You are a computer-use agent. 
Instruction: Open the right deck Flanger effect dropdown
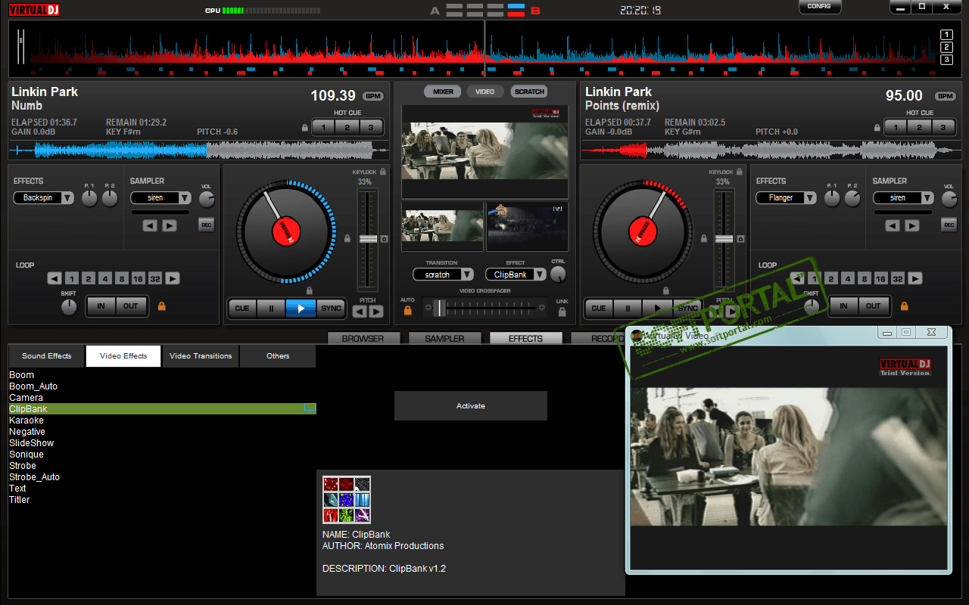(787, 198)
